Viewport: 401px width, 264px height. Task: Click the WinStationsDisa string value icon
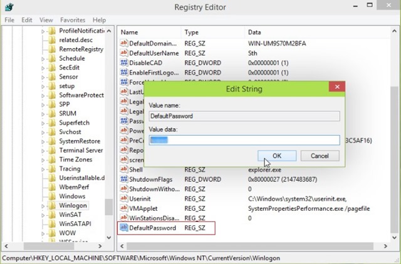click(124, 218)
